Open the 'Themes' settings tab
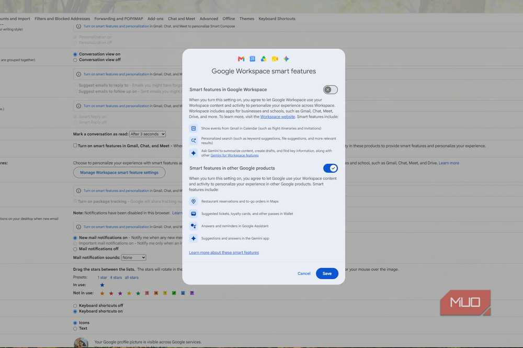Viewport: 523px width, 348px height. click(247, 19)
